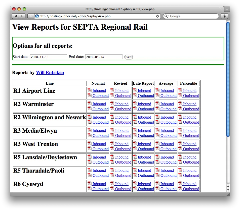
Task: Add bookmark with the plus button
Action: coord(31,16)
